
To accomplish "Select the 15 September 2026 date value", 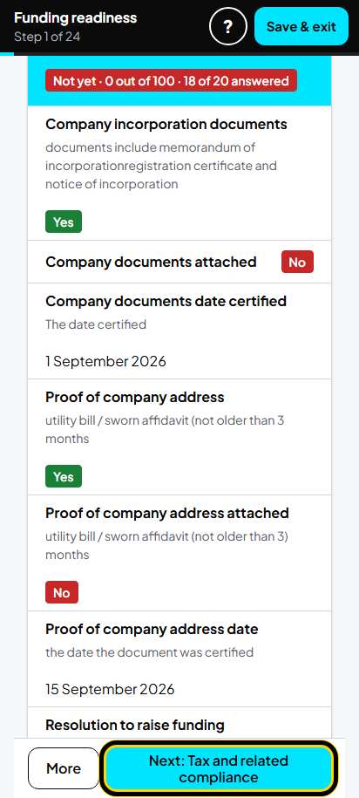I will 110,689.
